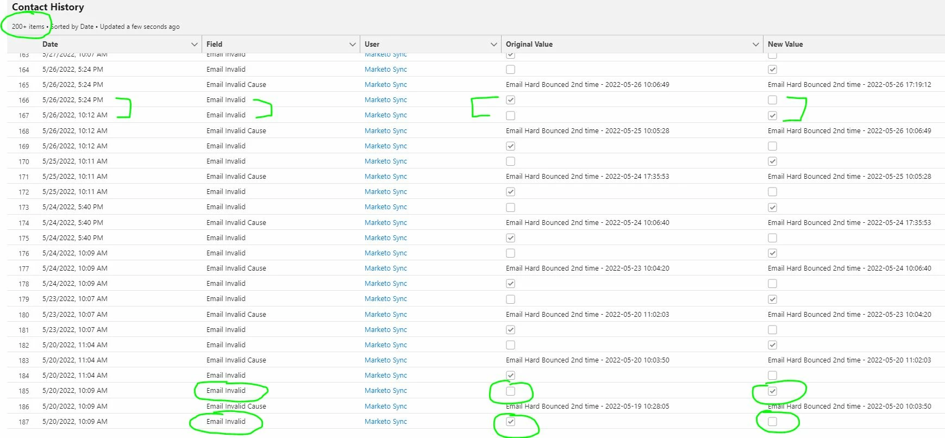
Task: Click the '200+ items' count text
Action: point(28,27)
